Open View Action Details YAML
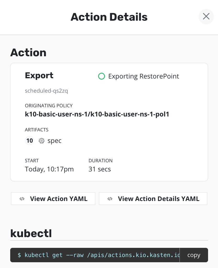 153,199
